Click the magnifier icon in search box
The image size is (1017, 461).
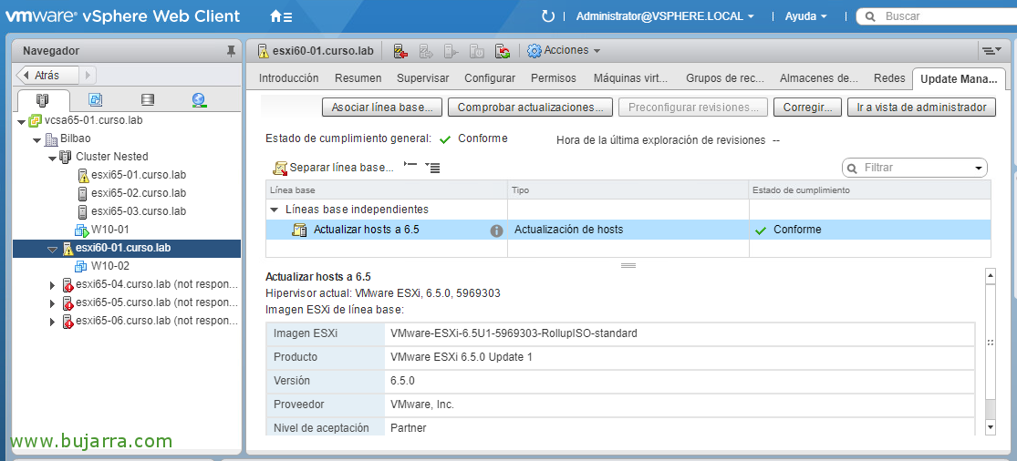pyautogui.click(x=871, y=16)
